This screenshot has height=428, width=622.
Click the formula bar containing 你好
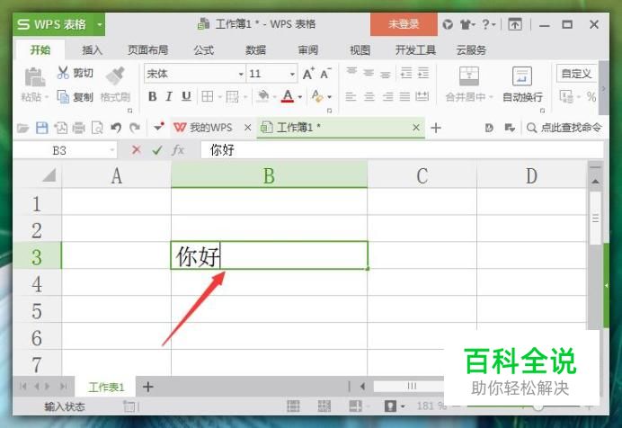tap(402, 150)
